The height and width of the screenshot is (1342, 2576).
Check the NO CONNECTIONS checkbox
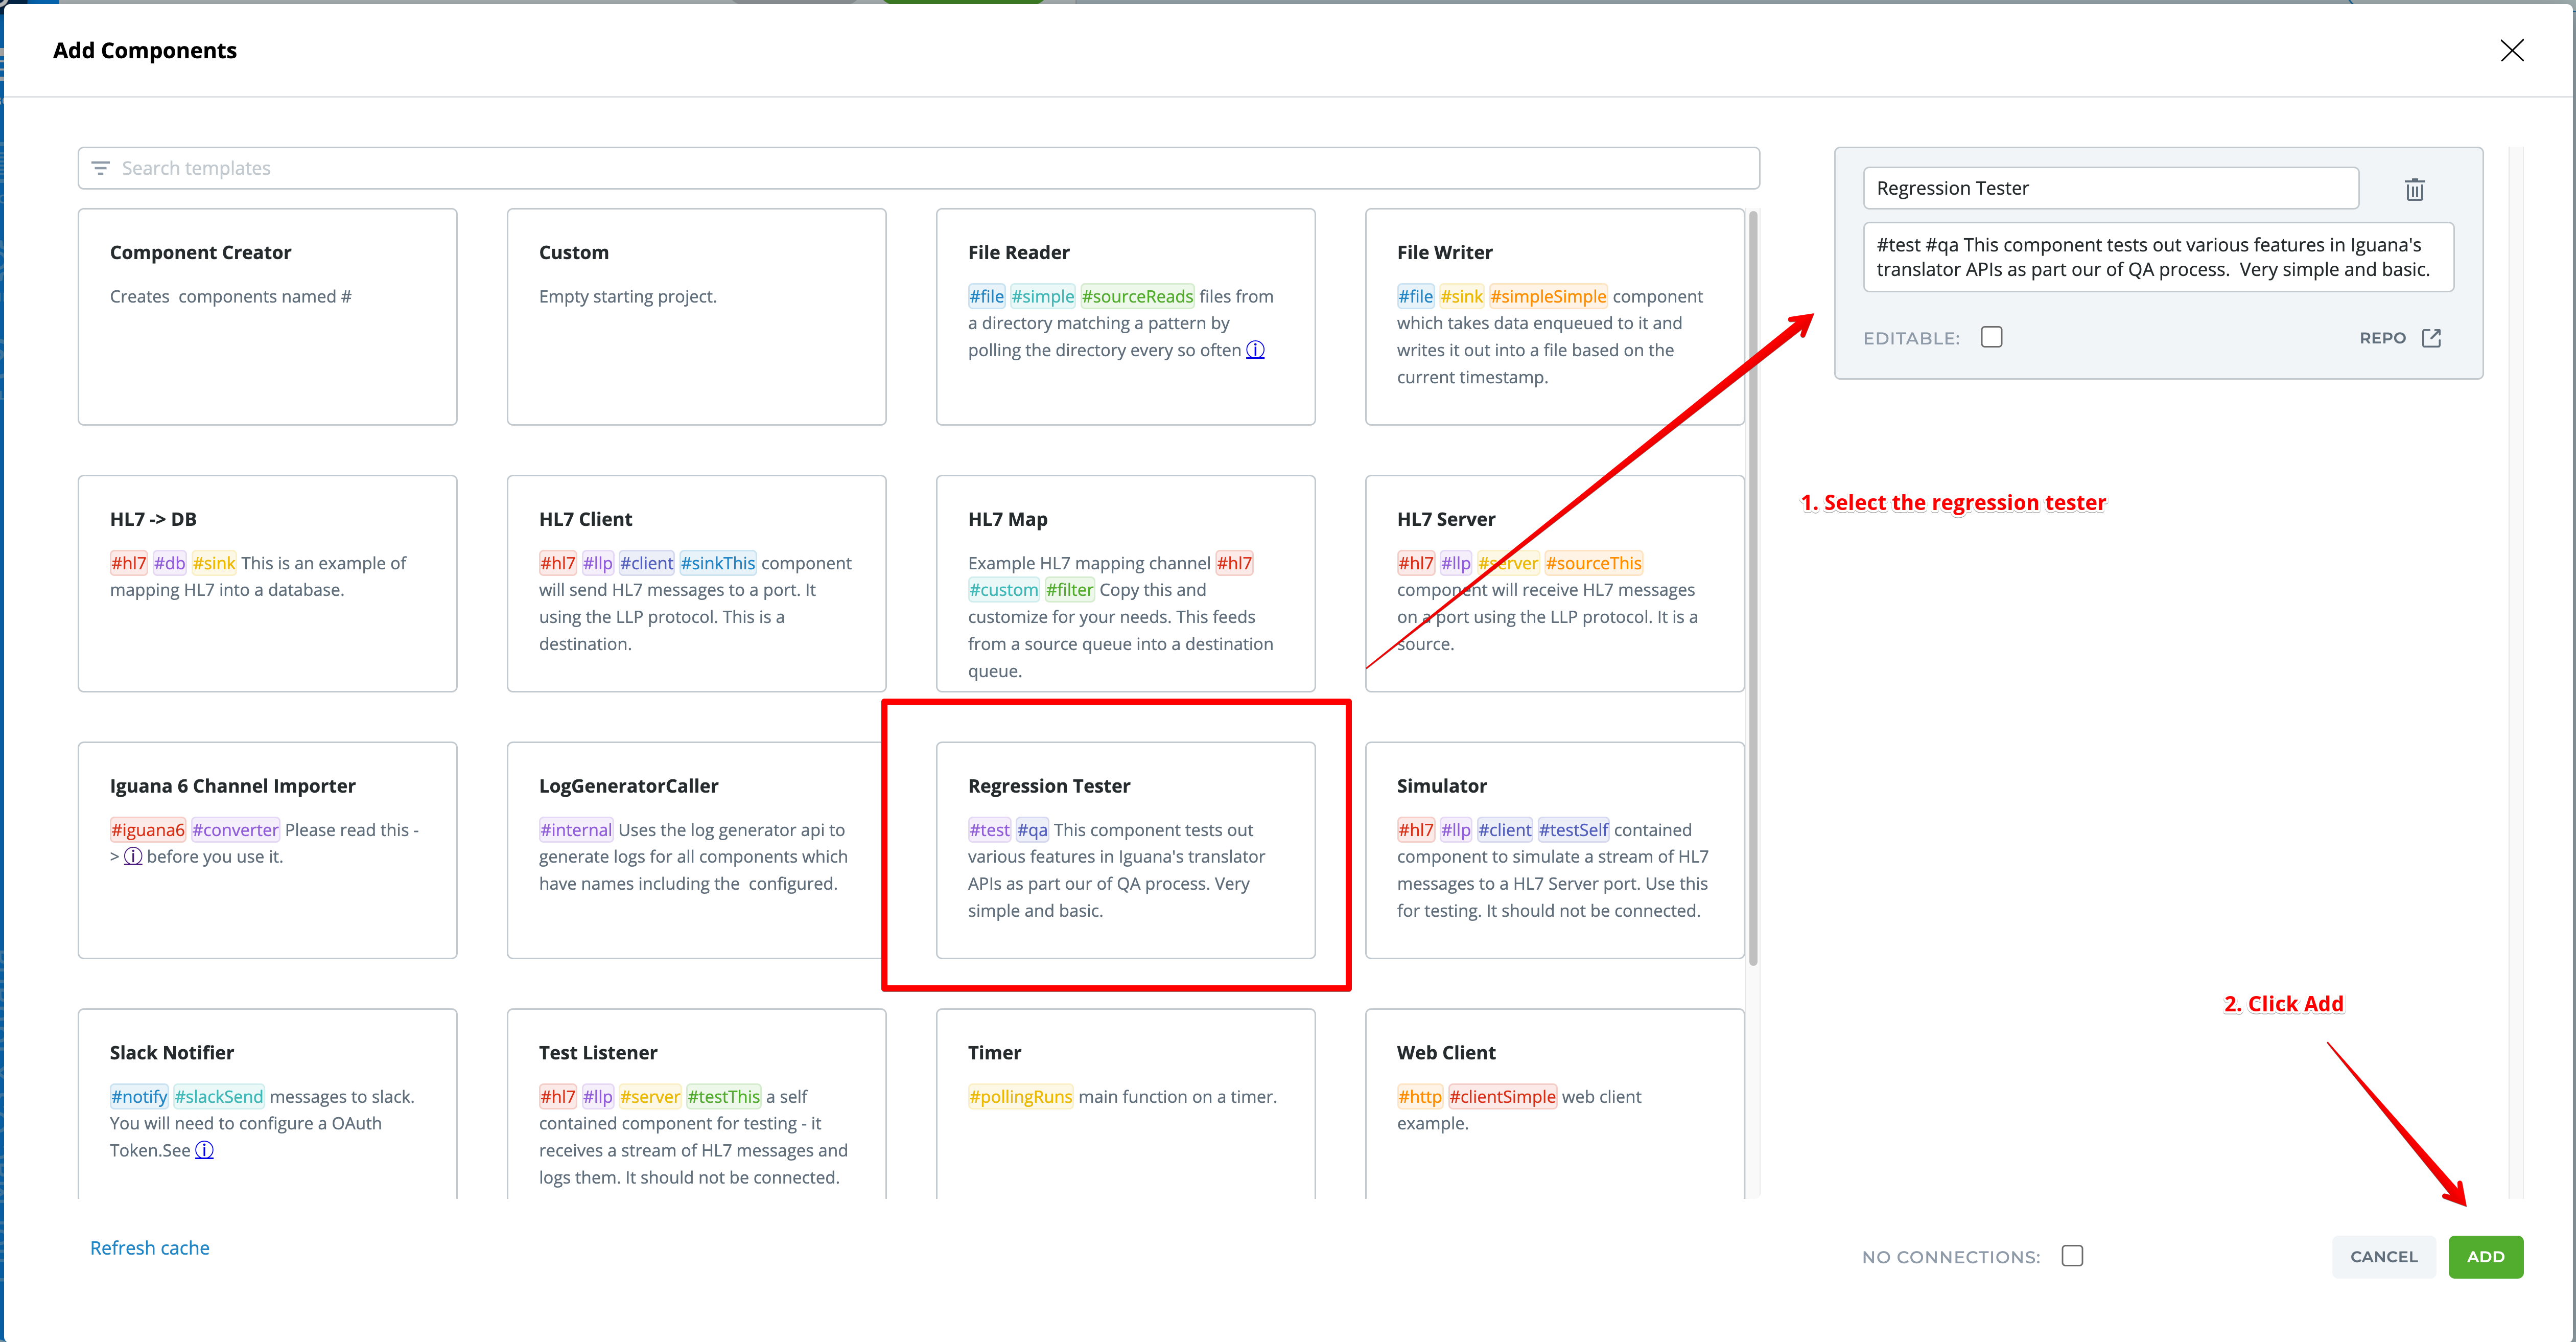[2072, 1256]
